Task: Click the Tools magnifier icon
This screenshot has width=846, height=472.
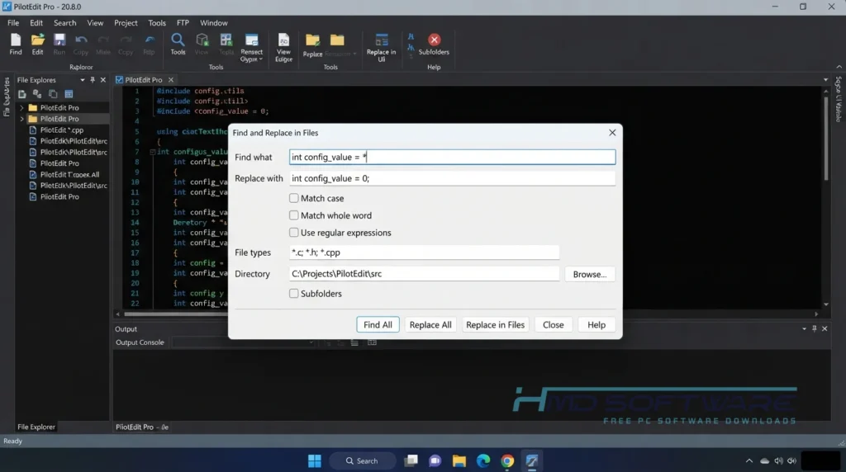Action: (178, 40)
